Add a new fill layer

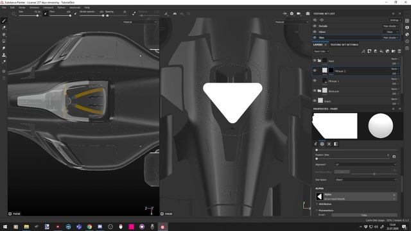pyautogui.click(x=381, y=51)
